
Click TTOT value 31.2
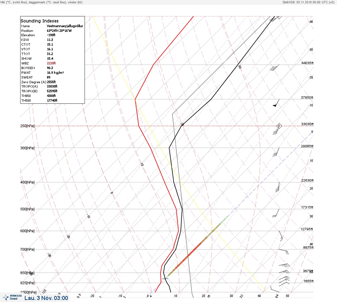[x=50, y=54]
